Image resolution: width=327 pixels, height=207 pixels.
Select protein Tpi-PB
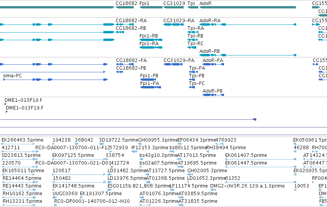tap(192, 80)
